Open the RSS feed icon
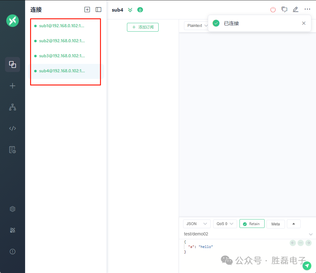 pos(13,230)
